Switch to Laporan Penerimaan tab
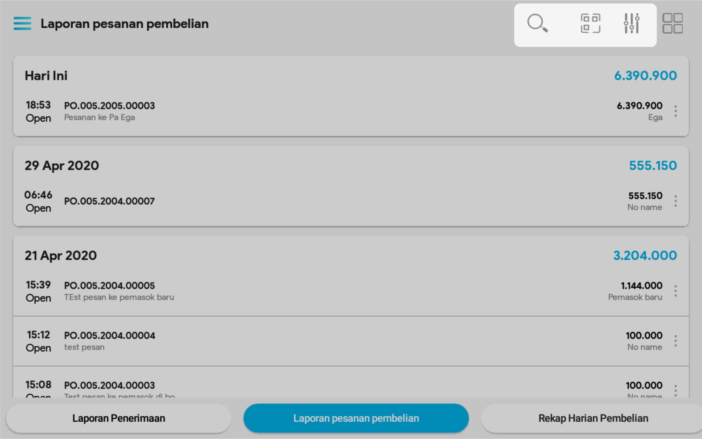The height and width of the screenshot is (439, 702). click(x=118, y=418)
